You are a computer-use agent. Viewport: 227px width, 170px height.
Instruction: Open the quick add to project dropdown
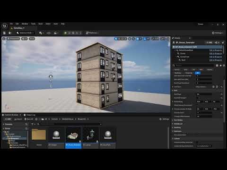[x=42, y=33]
